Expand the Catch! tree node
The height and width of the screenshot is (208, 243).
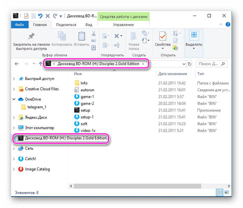(14, 159)
